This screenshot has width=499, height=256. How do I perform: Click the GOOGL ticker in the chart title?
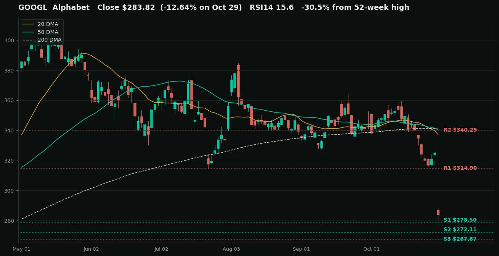pyautogui.click(x=33, y=8)
